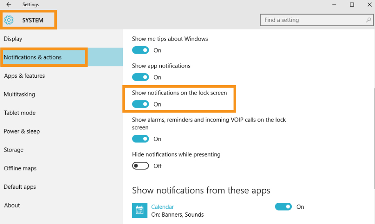The width and height of the screenshot is (375, 224).
Task: Toggle Show me tips about Windows
Action: pos(140,50)
